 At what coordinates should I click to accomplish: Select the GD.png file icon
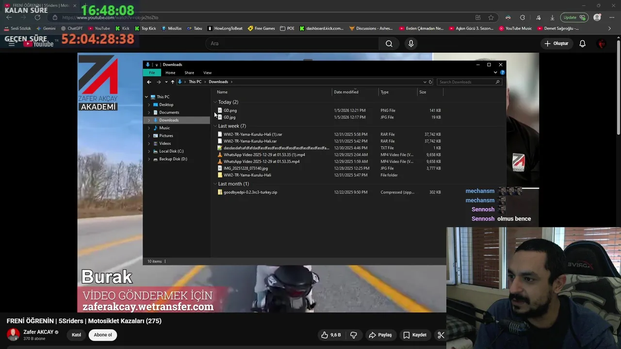click(x=220, y=111)
